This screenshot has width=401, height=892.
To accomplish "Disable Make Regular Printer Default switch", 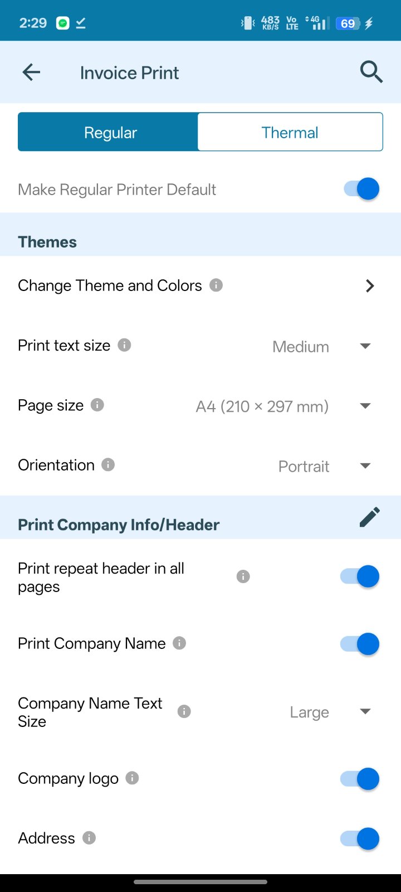I will coord(361,189).
